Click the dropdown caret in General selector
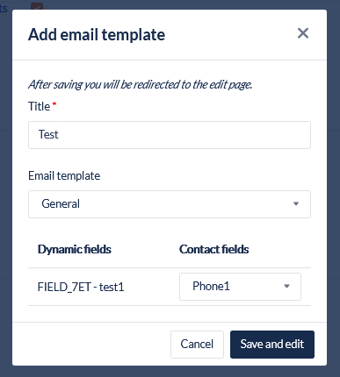The width and height of the screenshot is (340, 377). [x=296, y=203]
